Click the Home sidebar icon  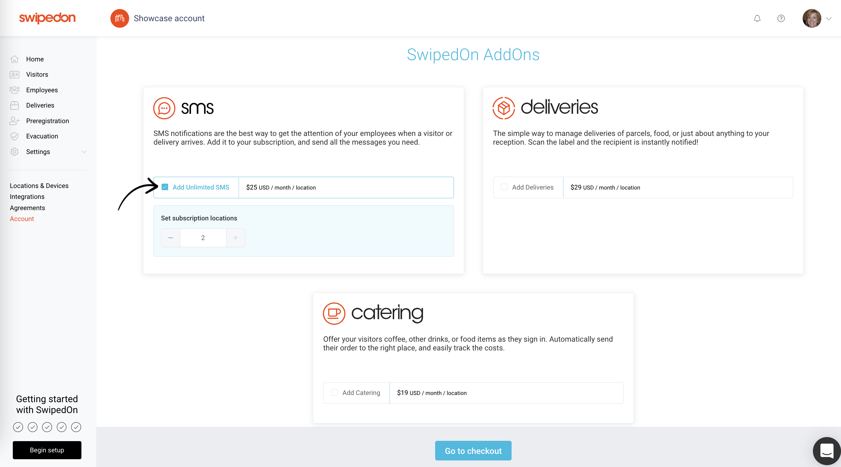14,59
